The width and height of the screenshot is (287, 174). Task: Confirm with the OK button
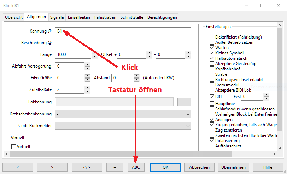tap(165, 167)
